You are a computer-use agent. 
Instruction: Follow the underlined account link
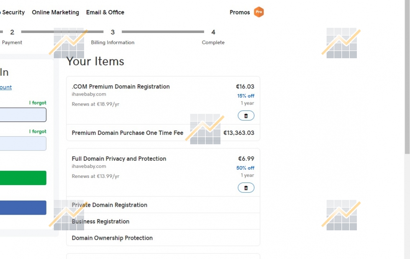[x=6, y=87]
